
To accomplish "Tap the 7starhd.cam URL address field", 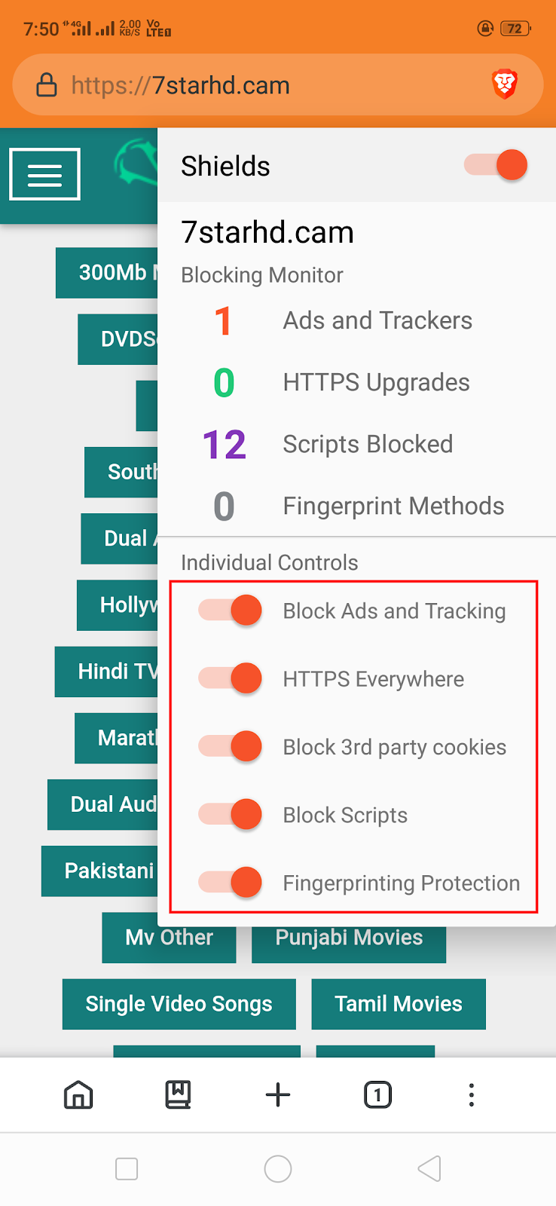I will pos(264,85).
